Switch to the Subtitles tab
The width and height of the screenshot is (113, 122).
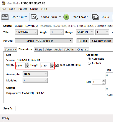click(69, 50)
